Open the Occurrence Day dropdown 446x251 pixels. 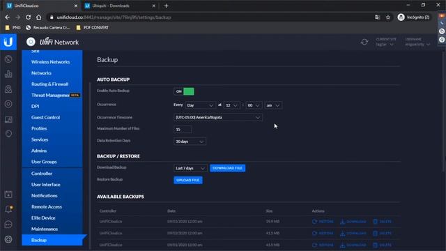[x=200, y=105]
